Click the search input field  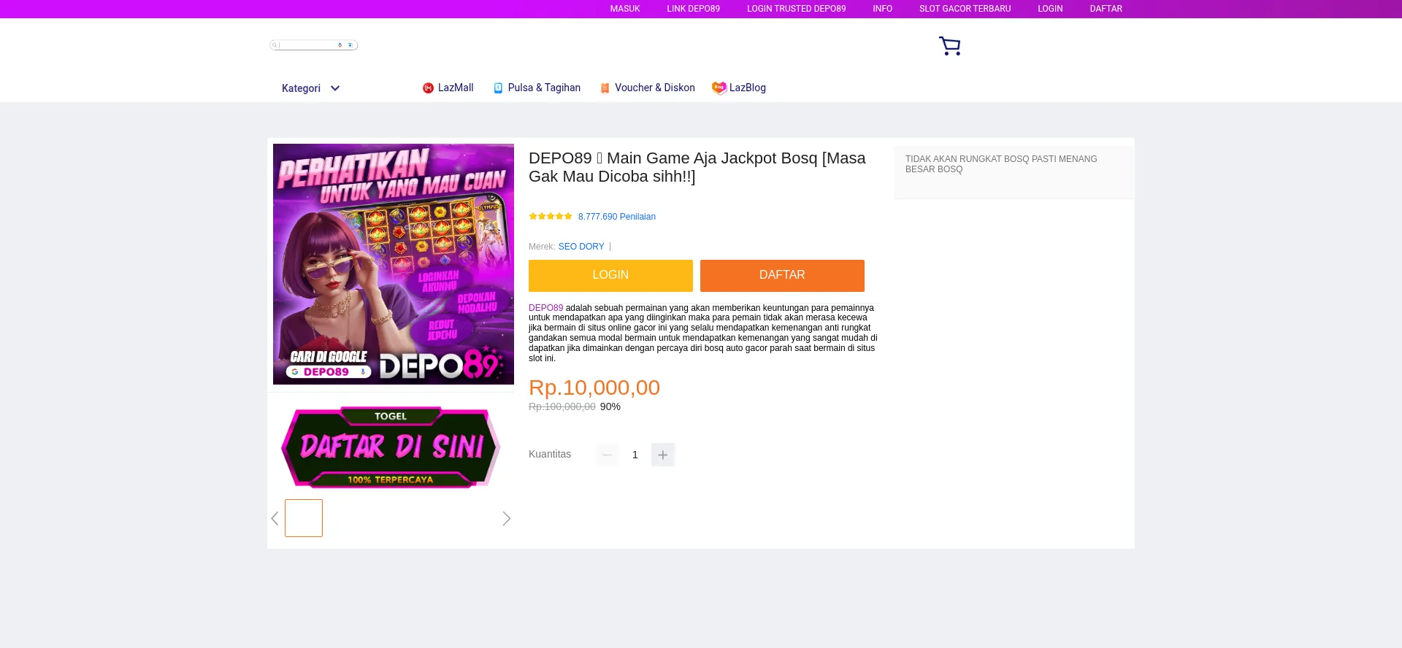coord(313,45)
